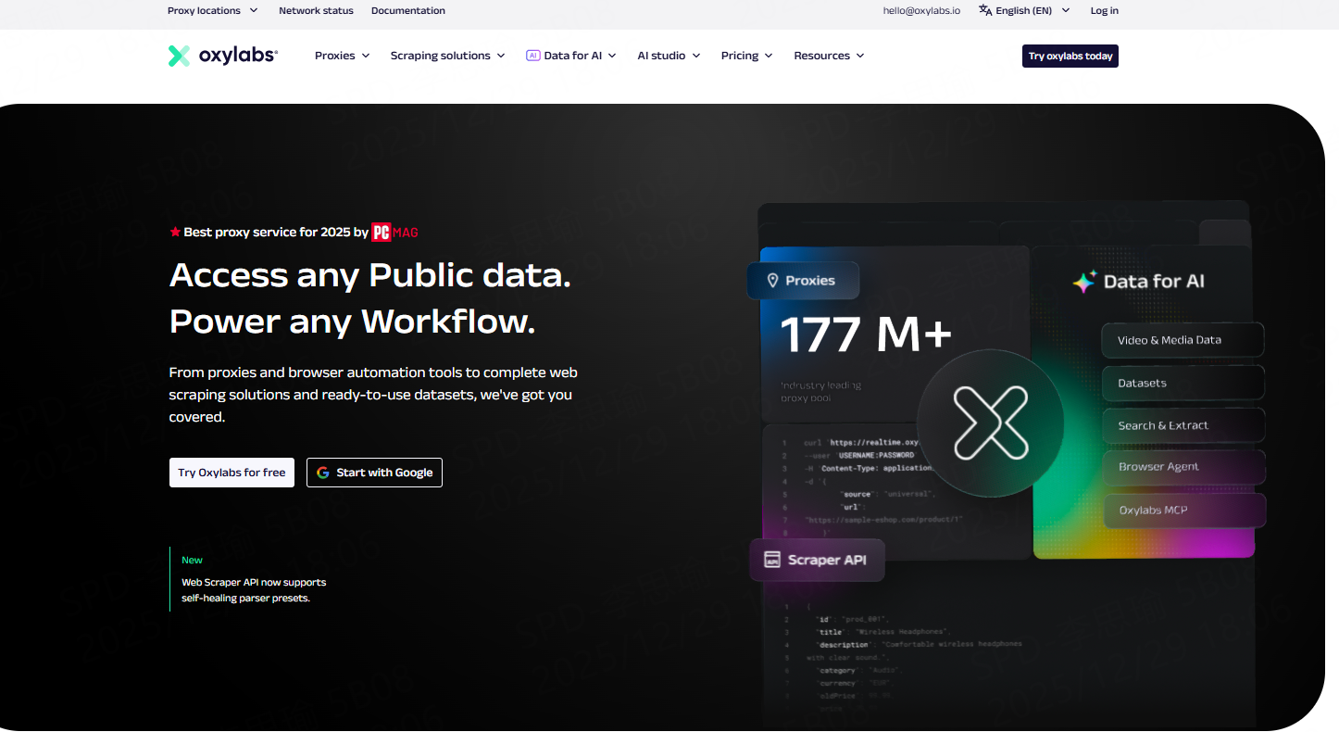Click the PCMag logo
Viewport: 1339px width, 732px height.
[x=394, y=233]
